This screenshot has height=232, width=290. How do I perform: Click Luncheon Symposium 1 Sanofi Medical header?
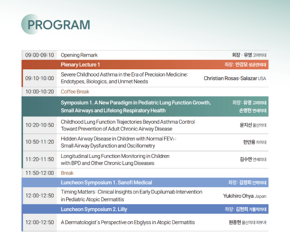[x=145, y=183]
